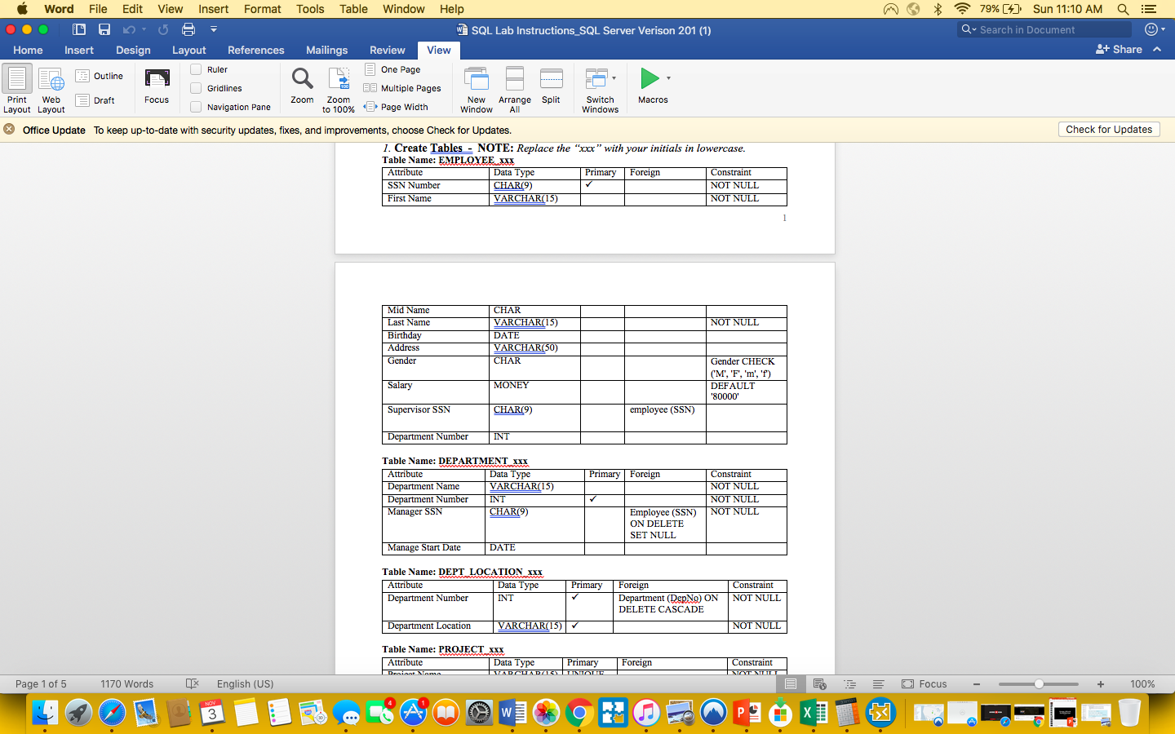Enter Focus mode from ribbon
The height and width of the screenshot is (734, 1175).
[157, 86]
